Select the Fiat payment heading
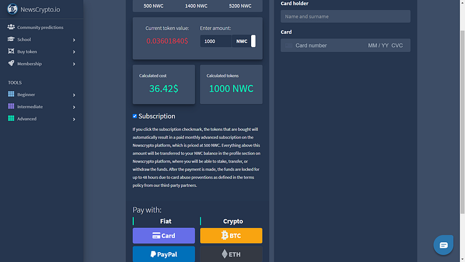The height and width of the screenshot is (262, 465). (x=166, y=221)
